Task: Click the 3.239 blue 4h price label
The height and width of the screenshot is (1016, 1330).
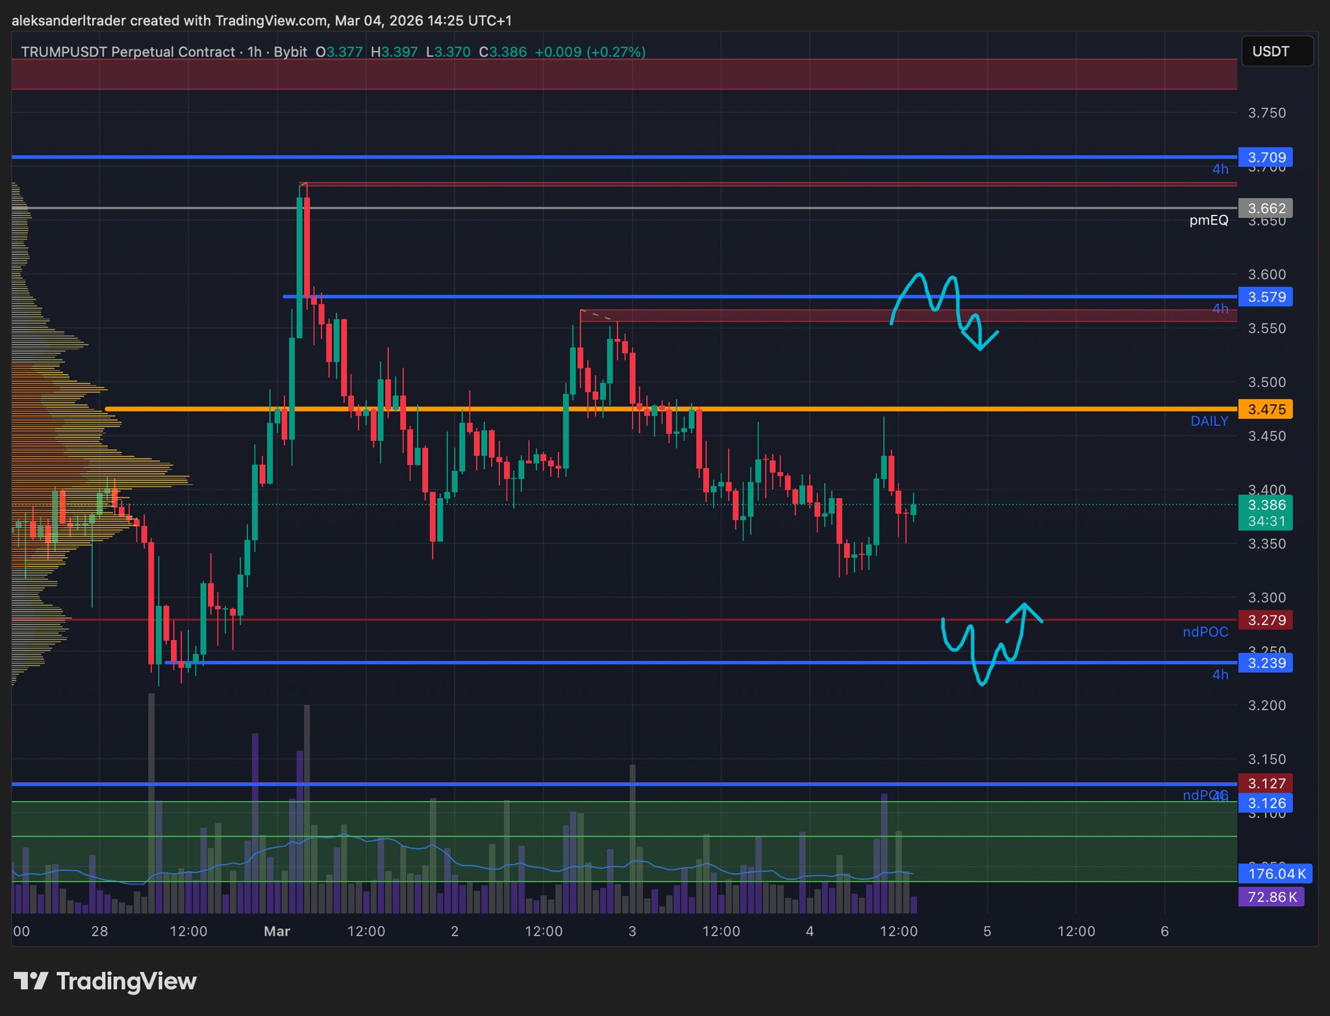Action: click(x=1265, y=663)
